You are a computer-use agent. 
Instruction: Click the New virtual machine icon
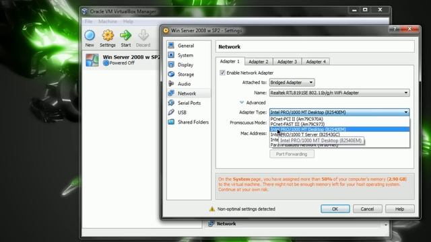90,36
